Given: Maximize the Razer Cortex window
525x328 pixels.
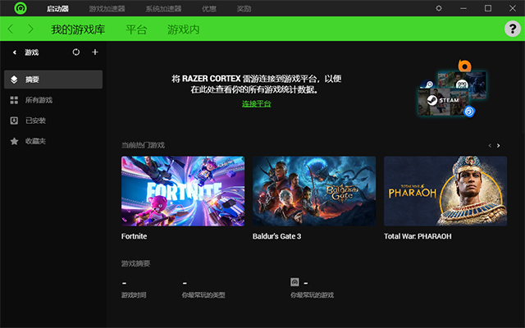Looking at the screenshot, I should 488,8.
